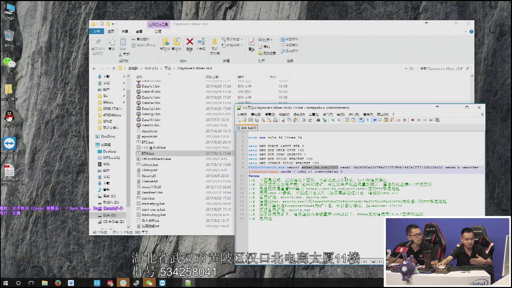Open the ? help menu in Notepad++
512x288 pixels.
click(393, 114)
